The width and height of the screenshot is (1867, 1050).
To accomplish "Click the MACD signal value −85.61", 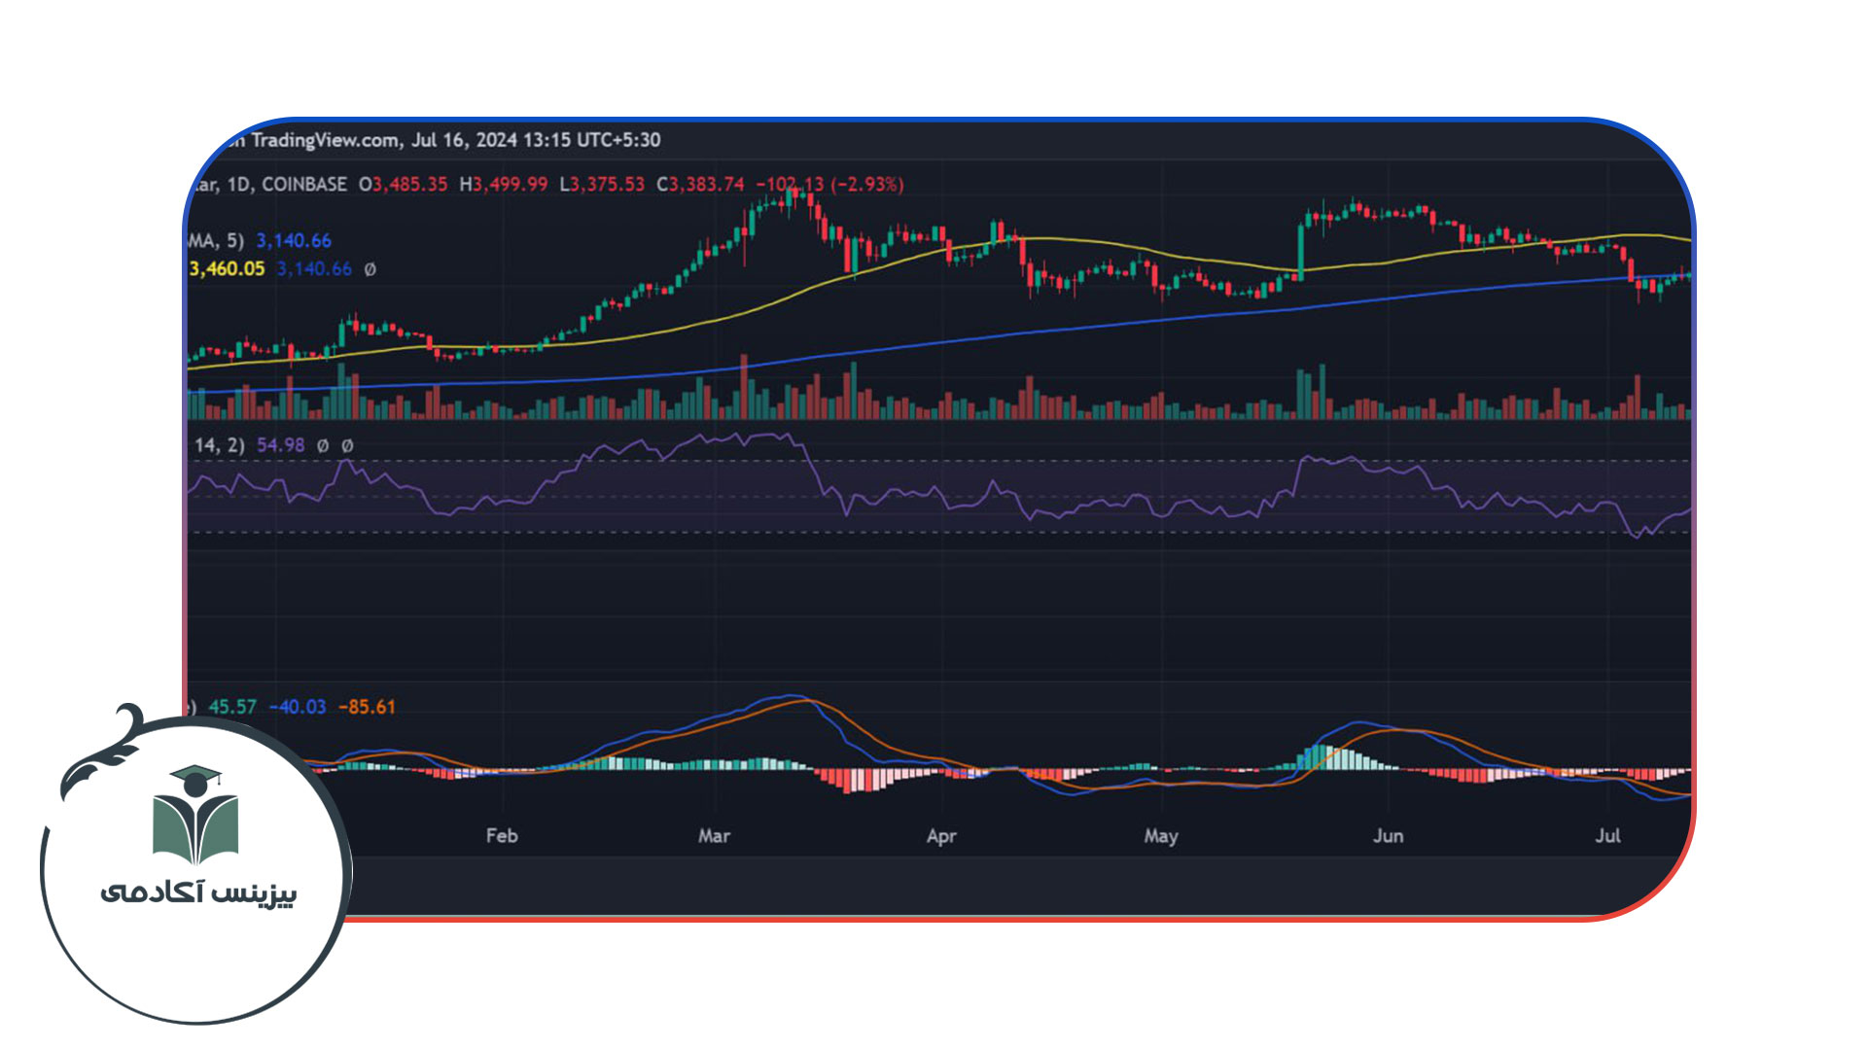I will [x=367, y=707].
